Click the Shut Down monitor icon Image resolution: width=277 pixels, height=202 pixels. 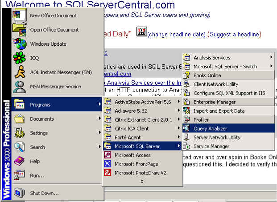[x=19, y=193]
